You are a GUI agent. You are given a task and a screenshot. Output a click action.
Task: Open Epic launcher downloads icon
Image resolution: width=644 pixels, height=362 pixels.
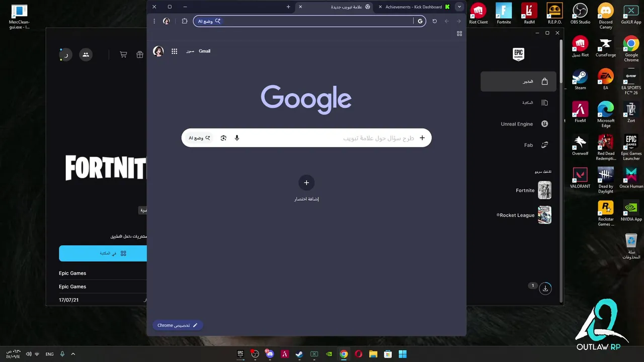click(x=545, y=288)
